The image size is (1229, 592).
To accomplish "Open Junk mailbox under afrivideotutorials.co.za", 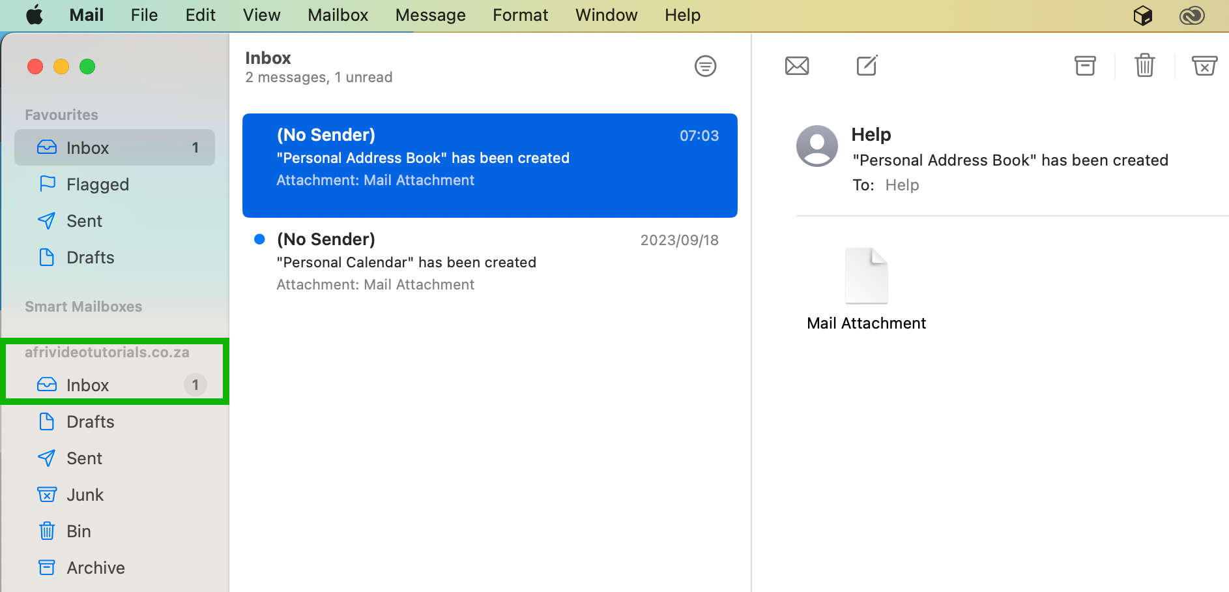I will tap(85, 495).
